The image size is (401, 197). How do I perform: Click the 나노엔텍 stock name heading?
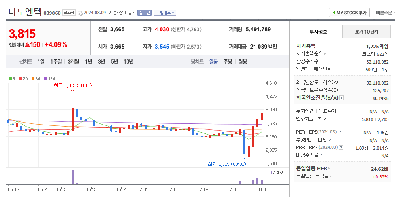(x=25, y=12)
